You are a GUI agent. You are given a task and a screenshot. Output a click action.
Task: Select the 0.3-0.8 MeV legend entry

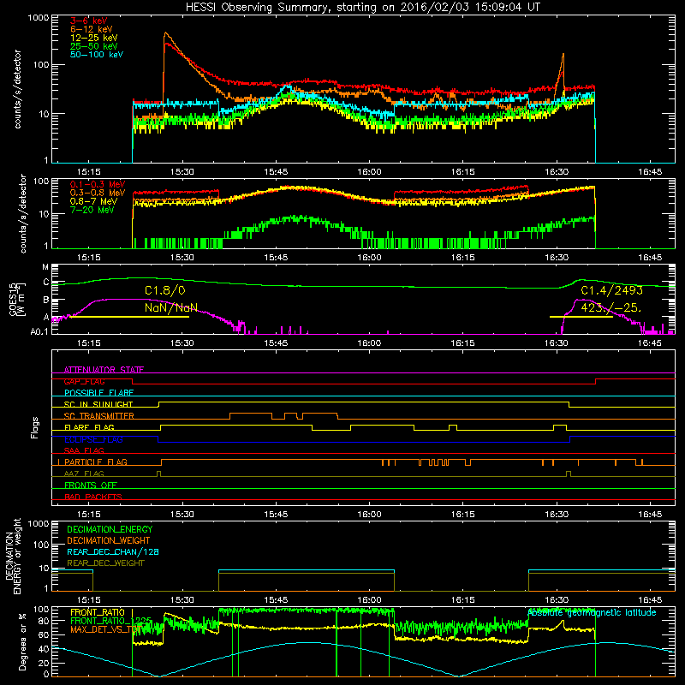[98, 193]
